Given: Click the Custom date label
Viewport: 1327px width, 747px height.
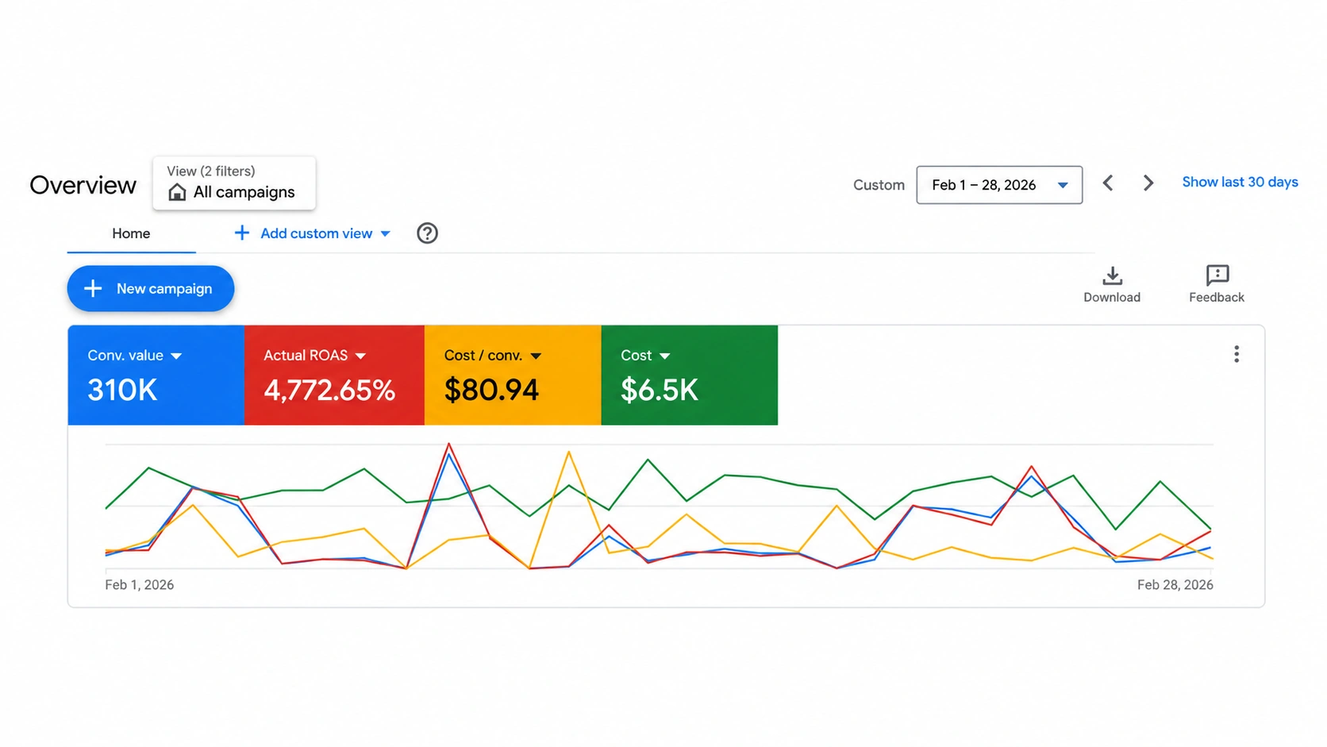Looking at the screenshot, I should (879, 185).
